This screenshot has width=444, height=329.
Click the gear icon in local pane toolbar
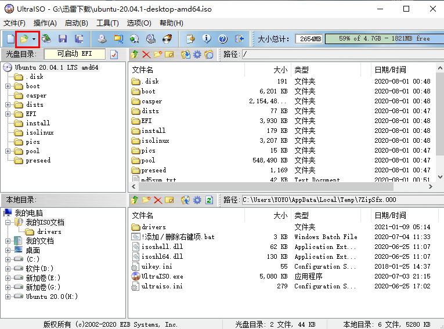(197, 200)
